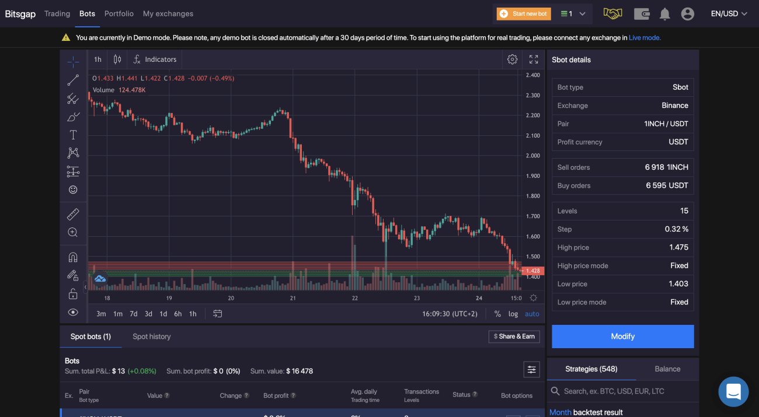
Task: Select the Crosshair cursor tool
Action: 73,61
